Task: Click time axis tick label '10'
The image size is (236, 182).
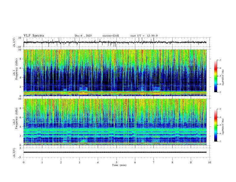Action: pyautogui.click(x=209, y=162)
